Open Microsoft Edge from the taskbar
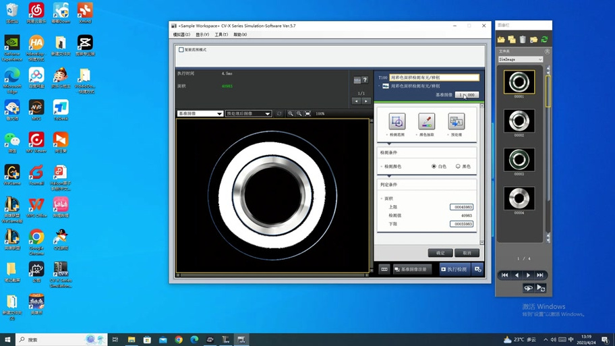 pos(194,340)
